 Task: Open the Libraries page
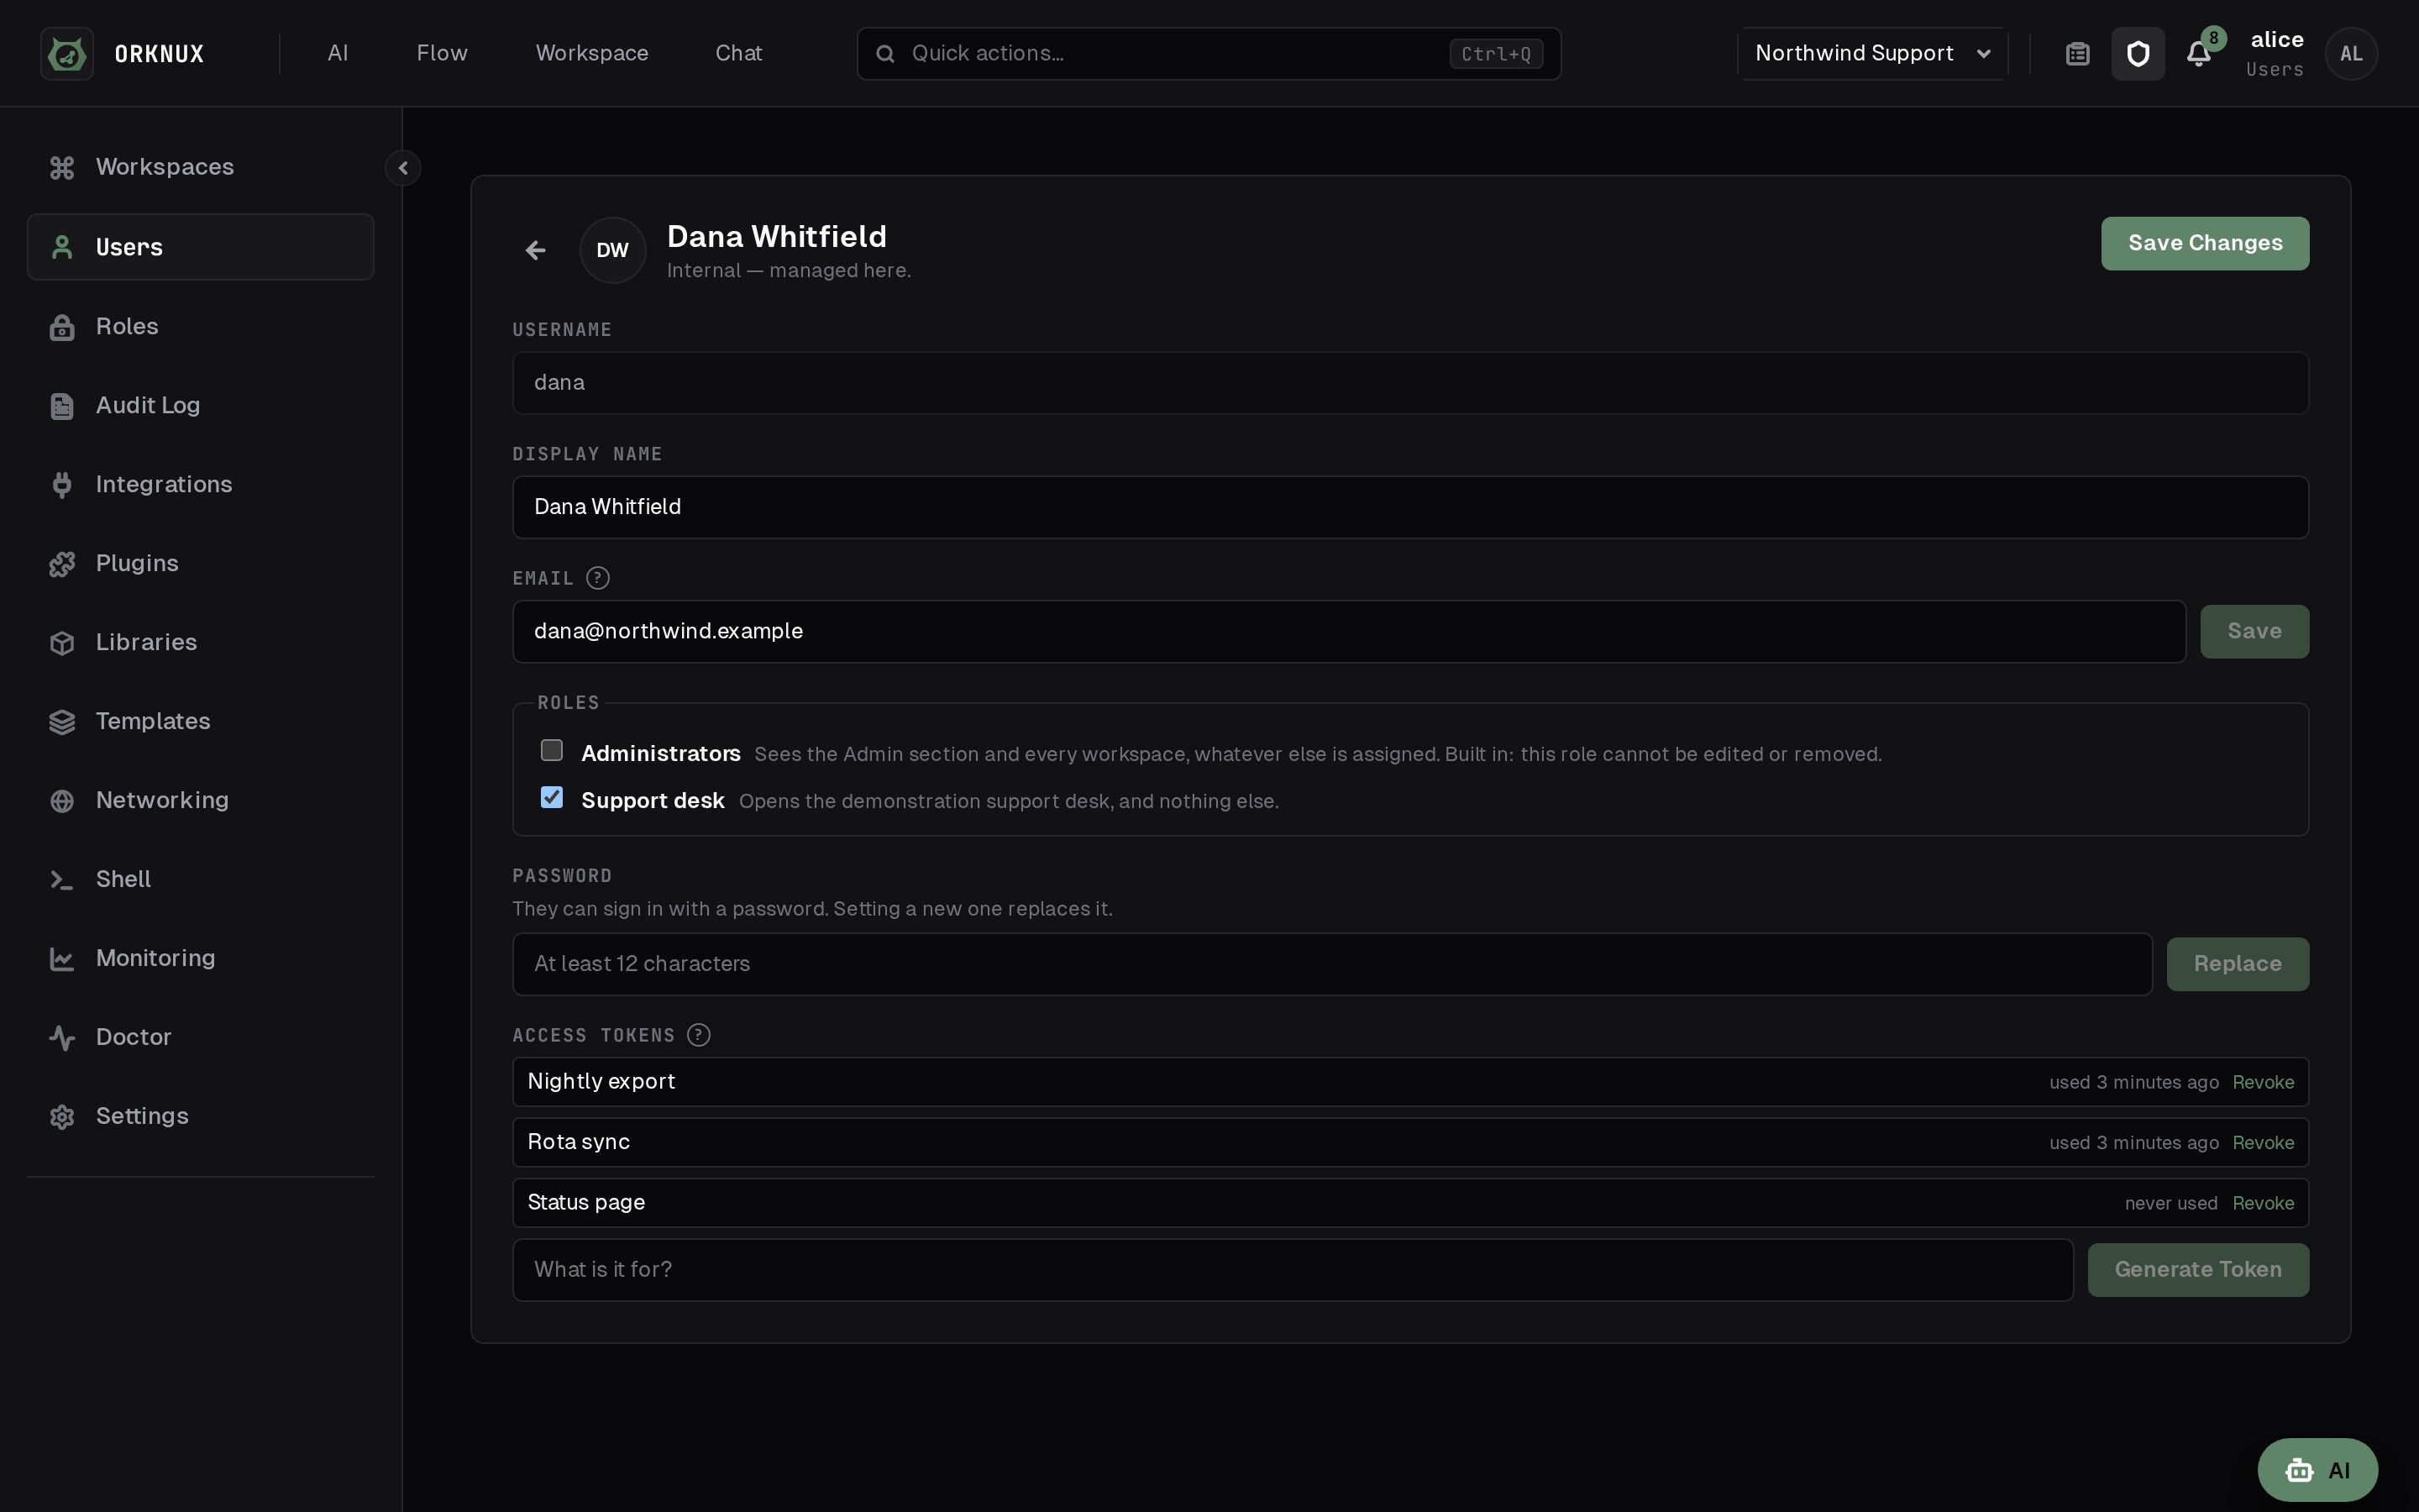(200, 642)
